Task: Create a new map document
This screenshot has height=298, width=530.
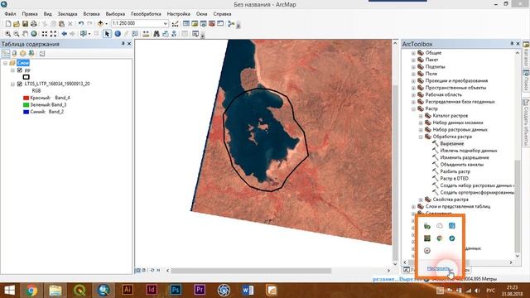Action: coord(8,24)
